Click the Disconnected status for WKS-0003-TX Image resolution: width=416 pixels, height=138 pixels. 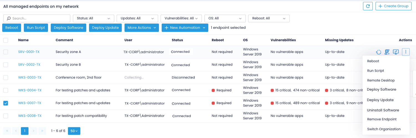click(183, 78)
